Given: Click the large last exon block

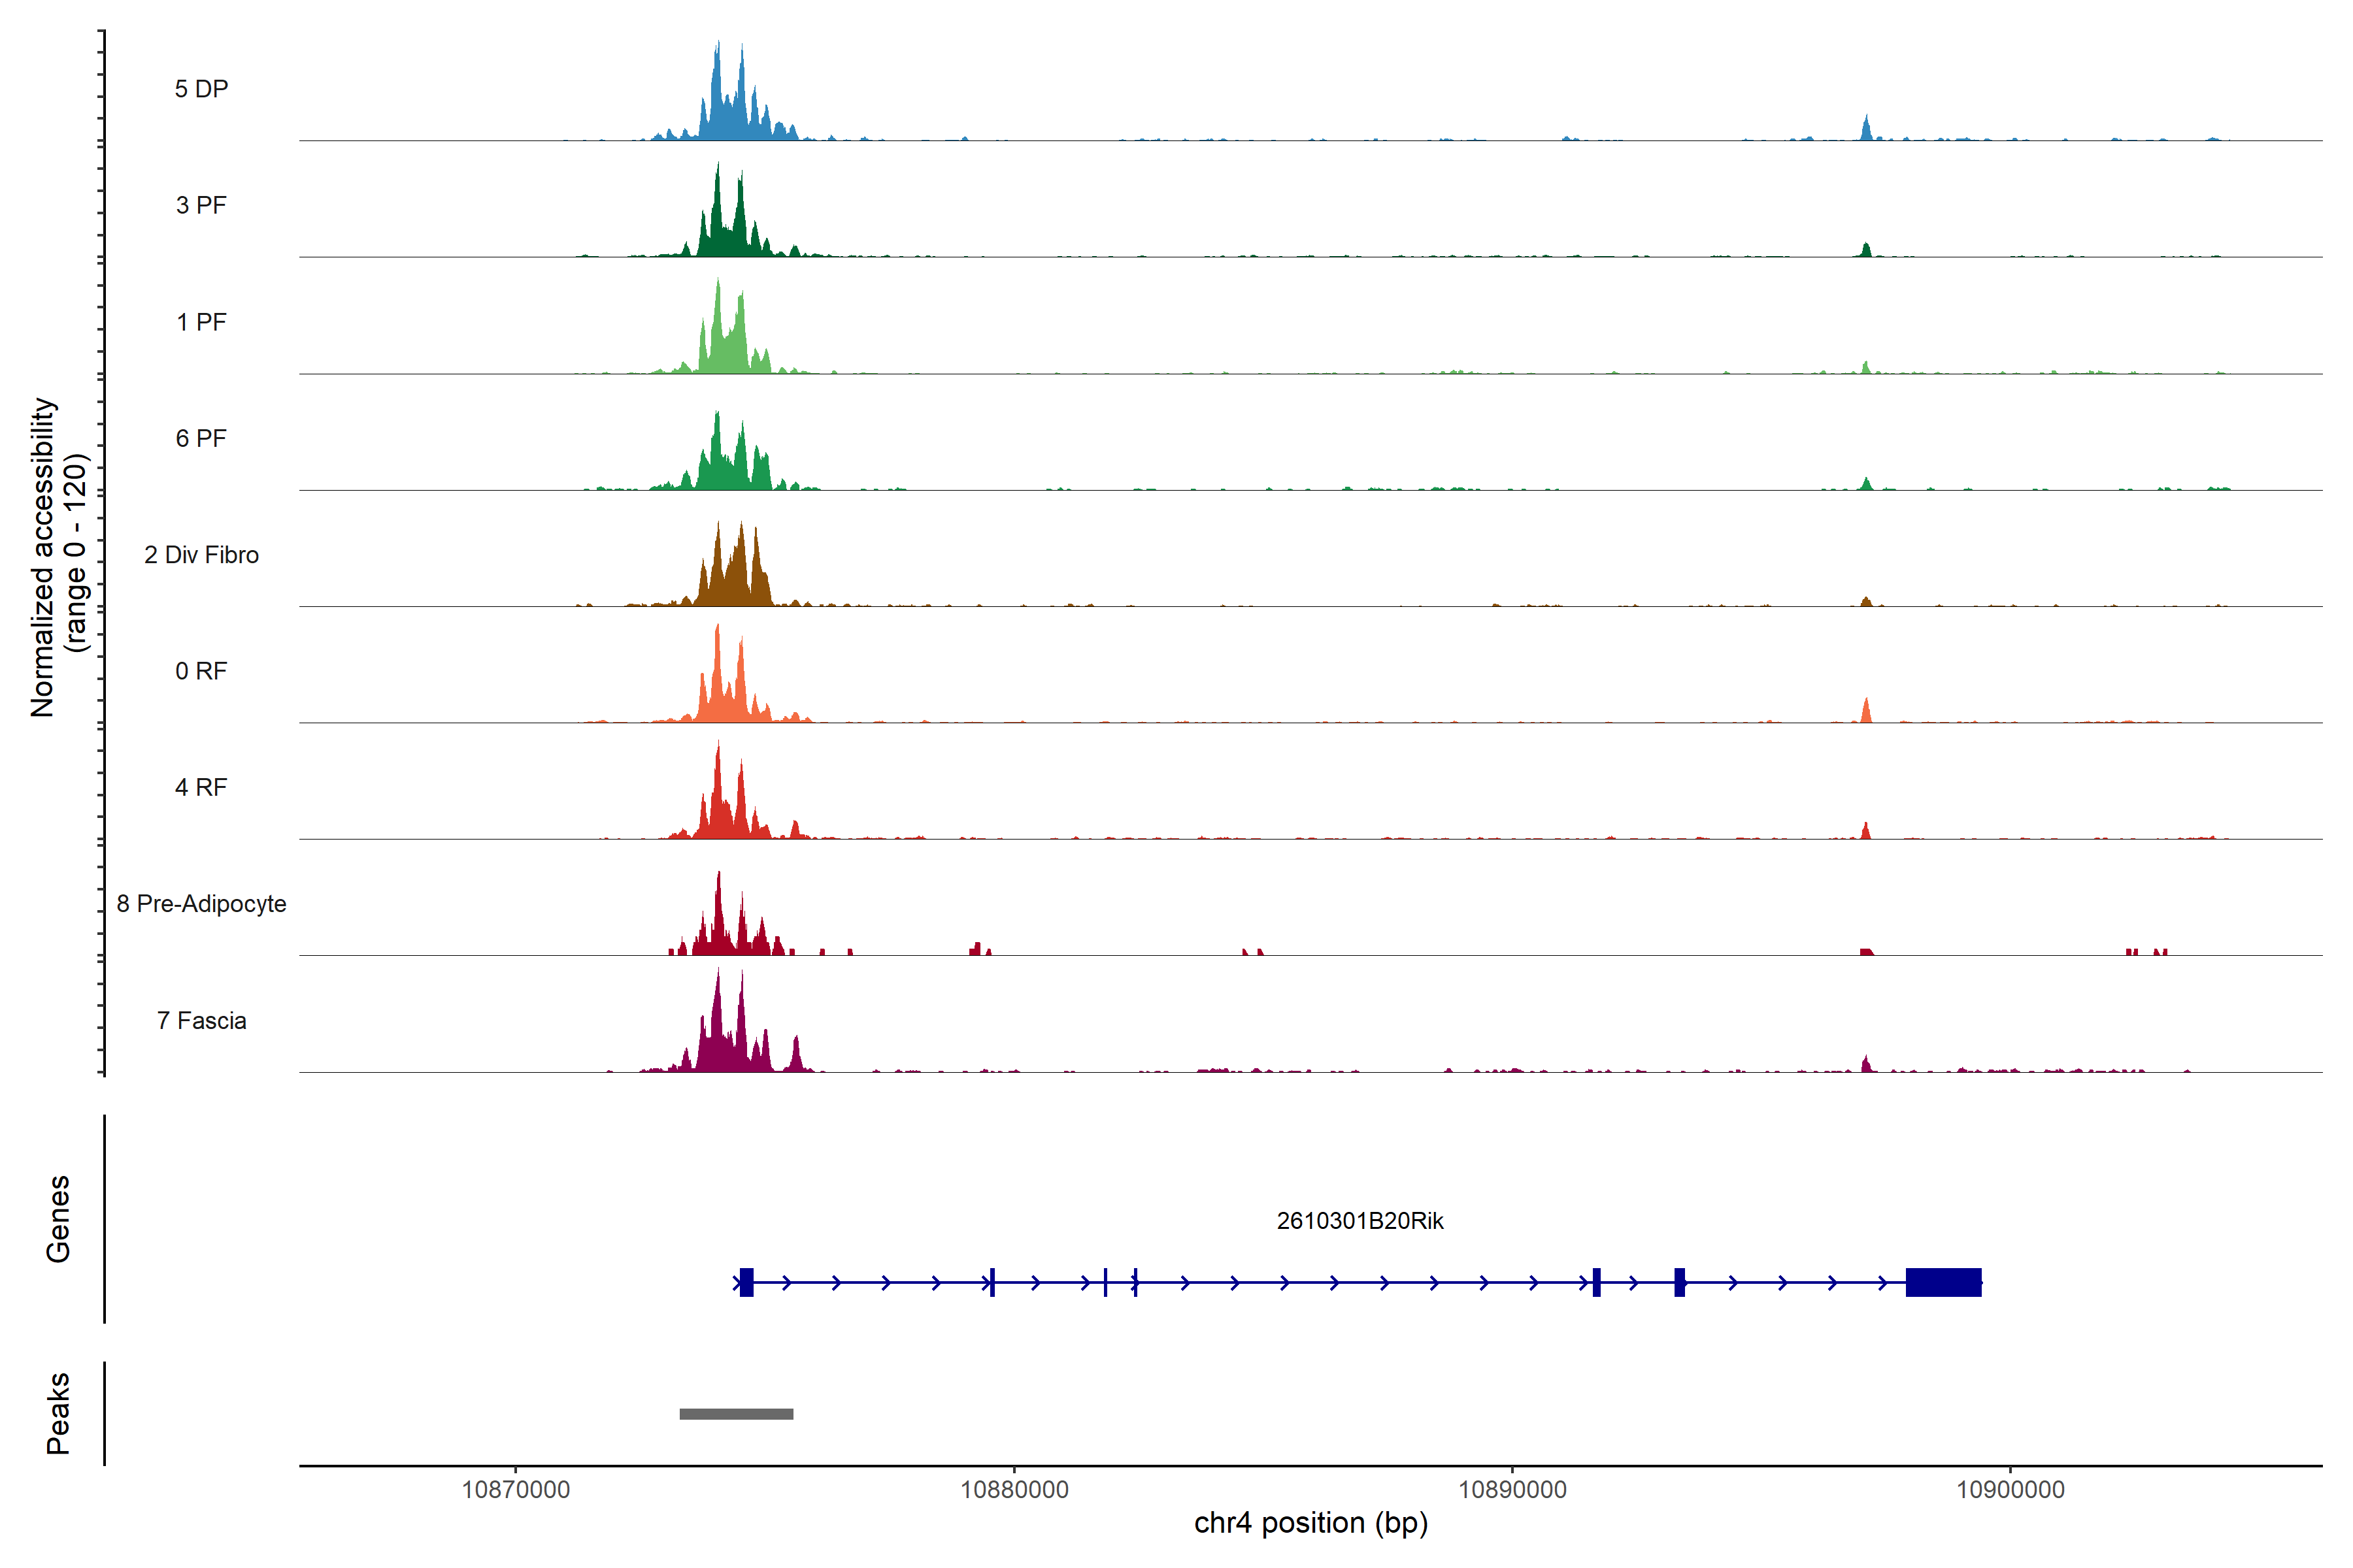Looking at the screenshot, I should click(x=1943, y=1282).
